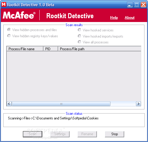Click the McAfee logo in banner
Viewport: 148px width, 142px height.
[x=19, y=15]
